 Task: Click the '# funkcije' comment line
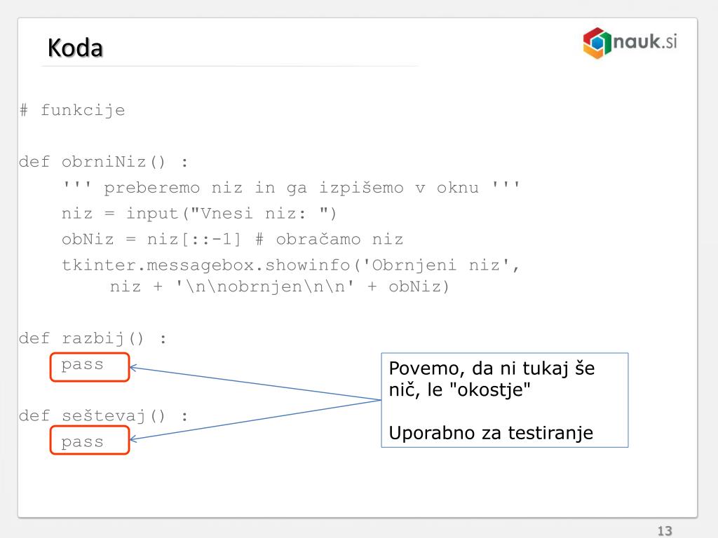(x=72, y=110)
